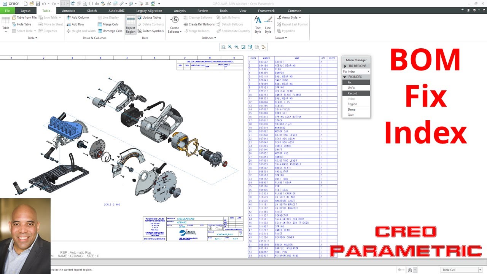The image size is (487, 274).
Task: Click the Zoom In magnifier icon
Action: pos(230,47)
